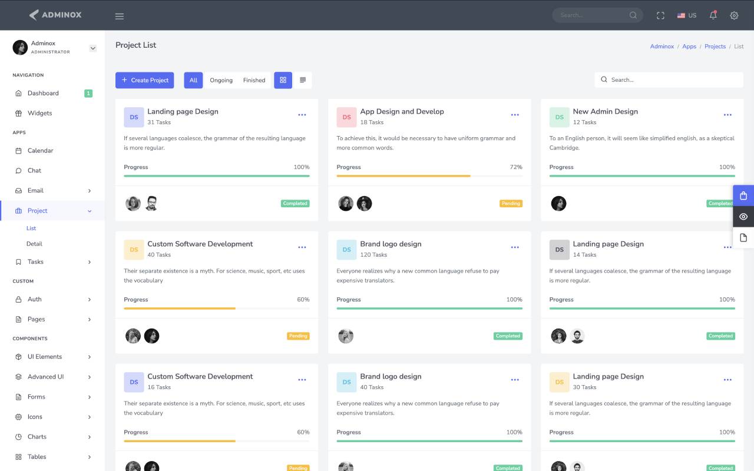The width and height of the screenshot is (754, 471).
Task: Expand the Email sidebar menu
Action: (x=52, y=191)
